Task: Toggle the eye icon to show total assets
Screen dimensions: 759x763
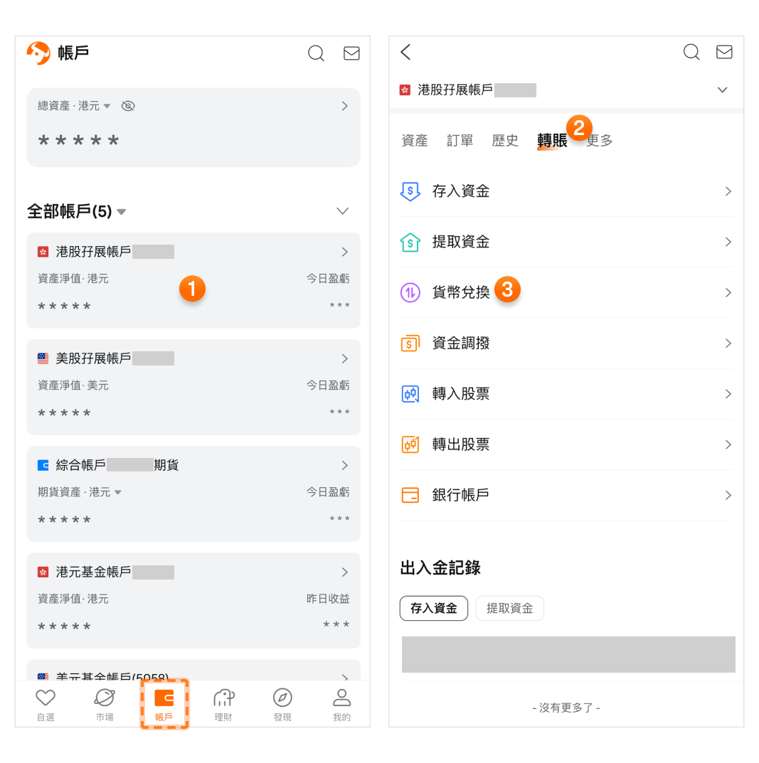Action: tap(128, 106)
